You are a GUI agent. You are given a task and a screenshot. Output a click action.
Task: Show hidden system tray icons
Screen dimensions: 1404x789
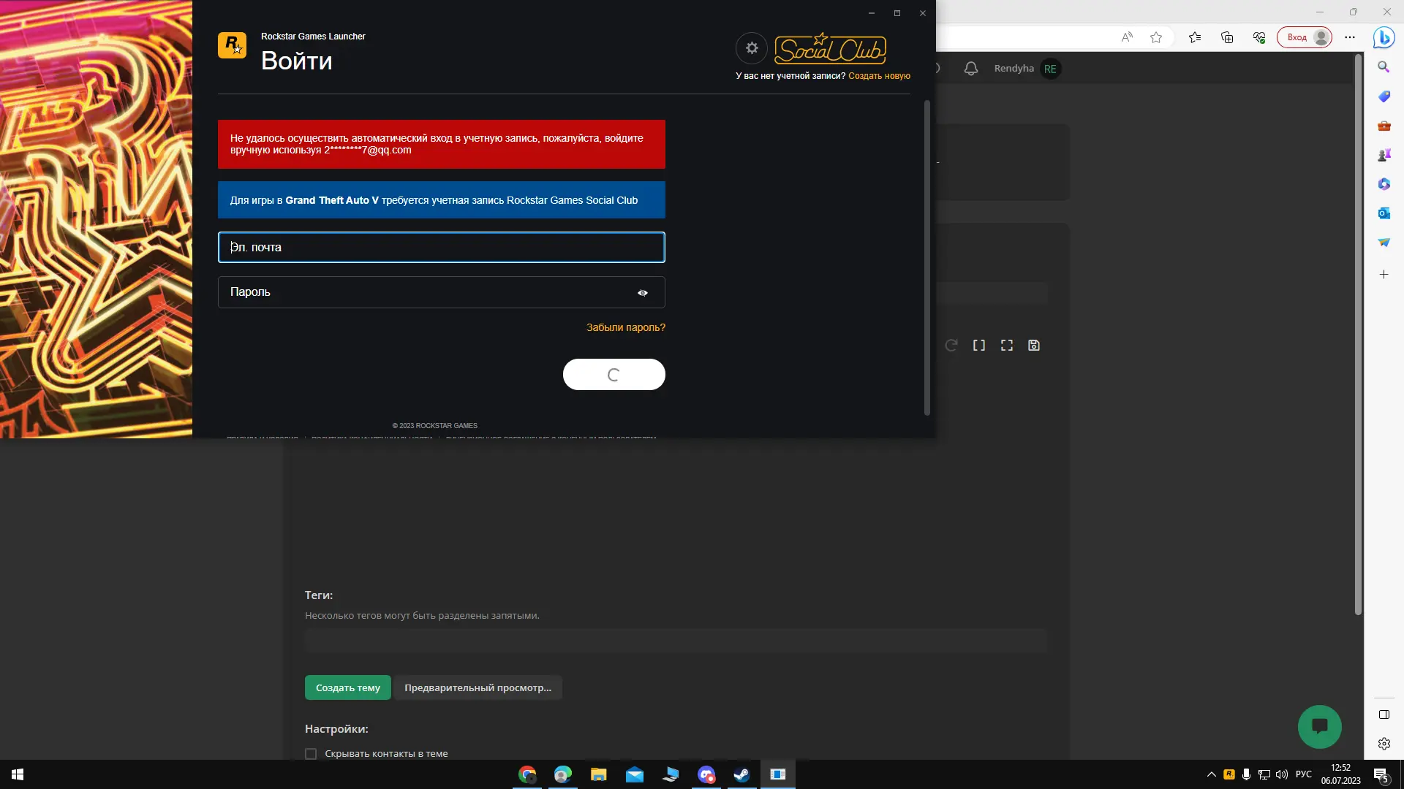1211,774
